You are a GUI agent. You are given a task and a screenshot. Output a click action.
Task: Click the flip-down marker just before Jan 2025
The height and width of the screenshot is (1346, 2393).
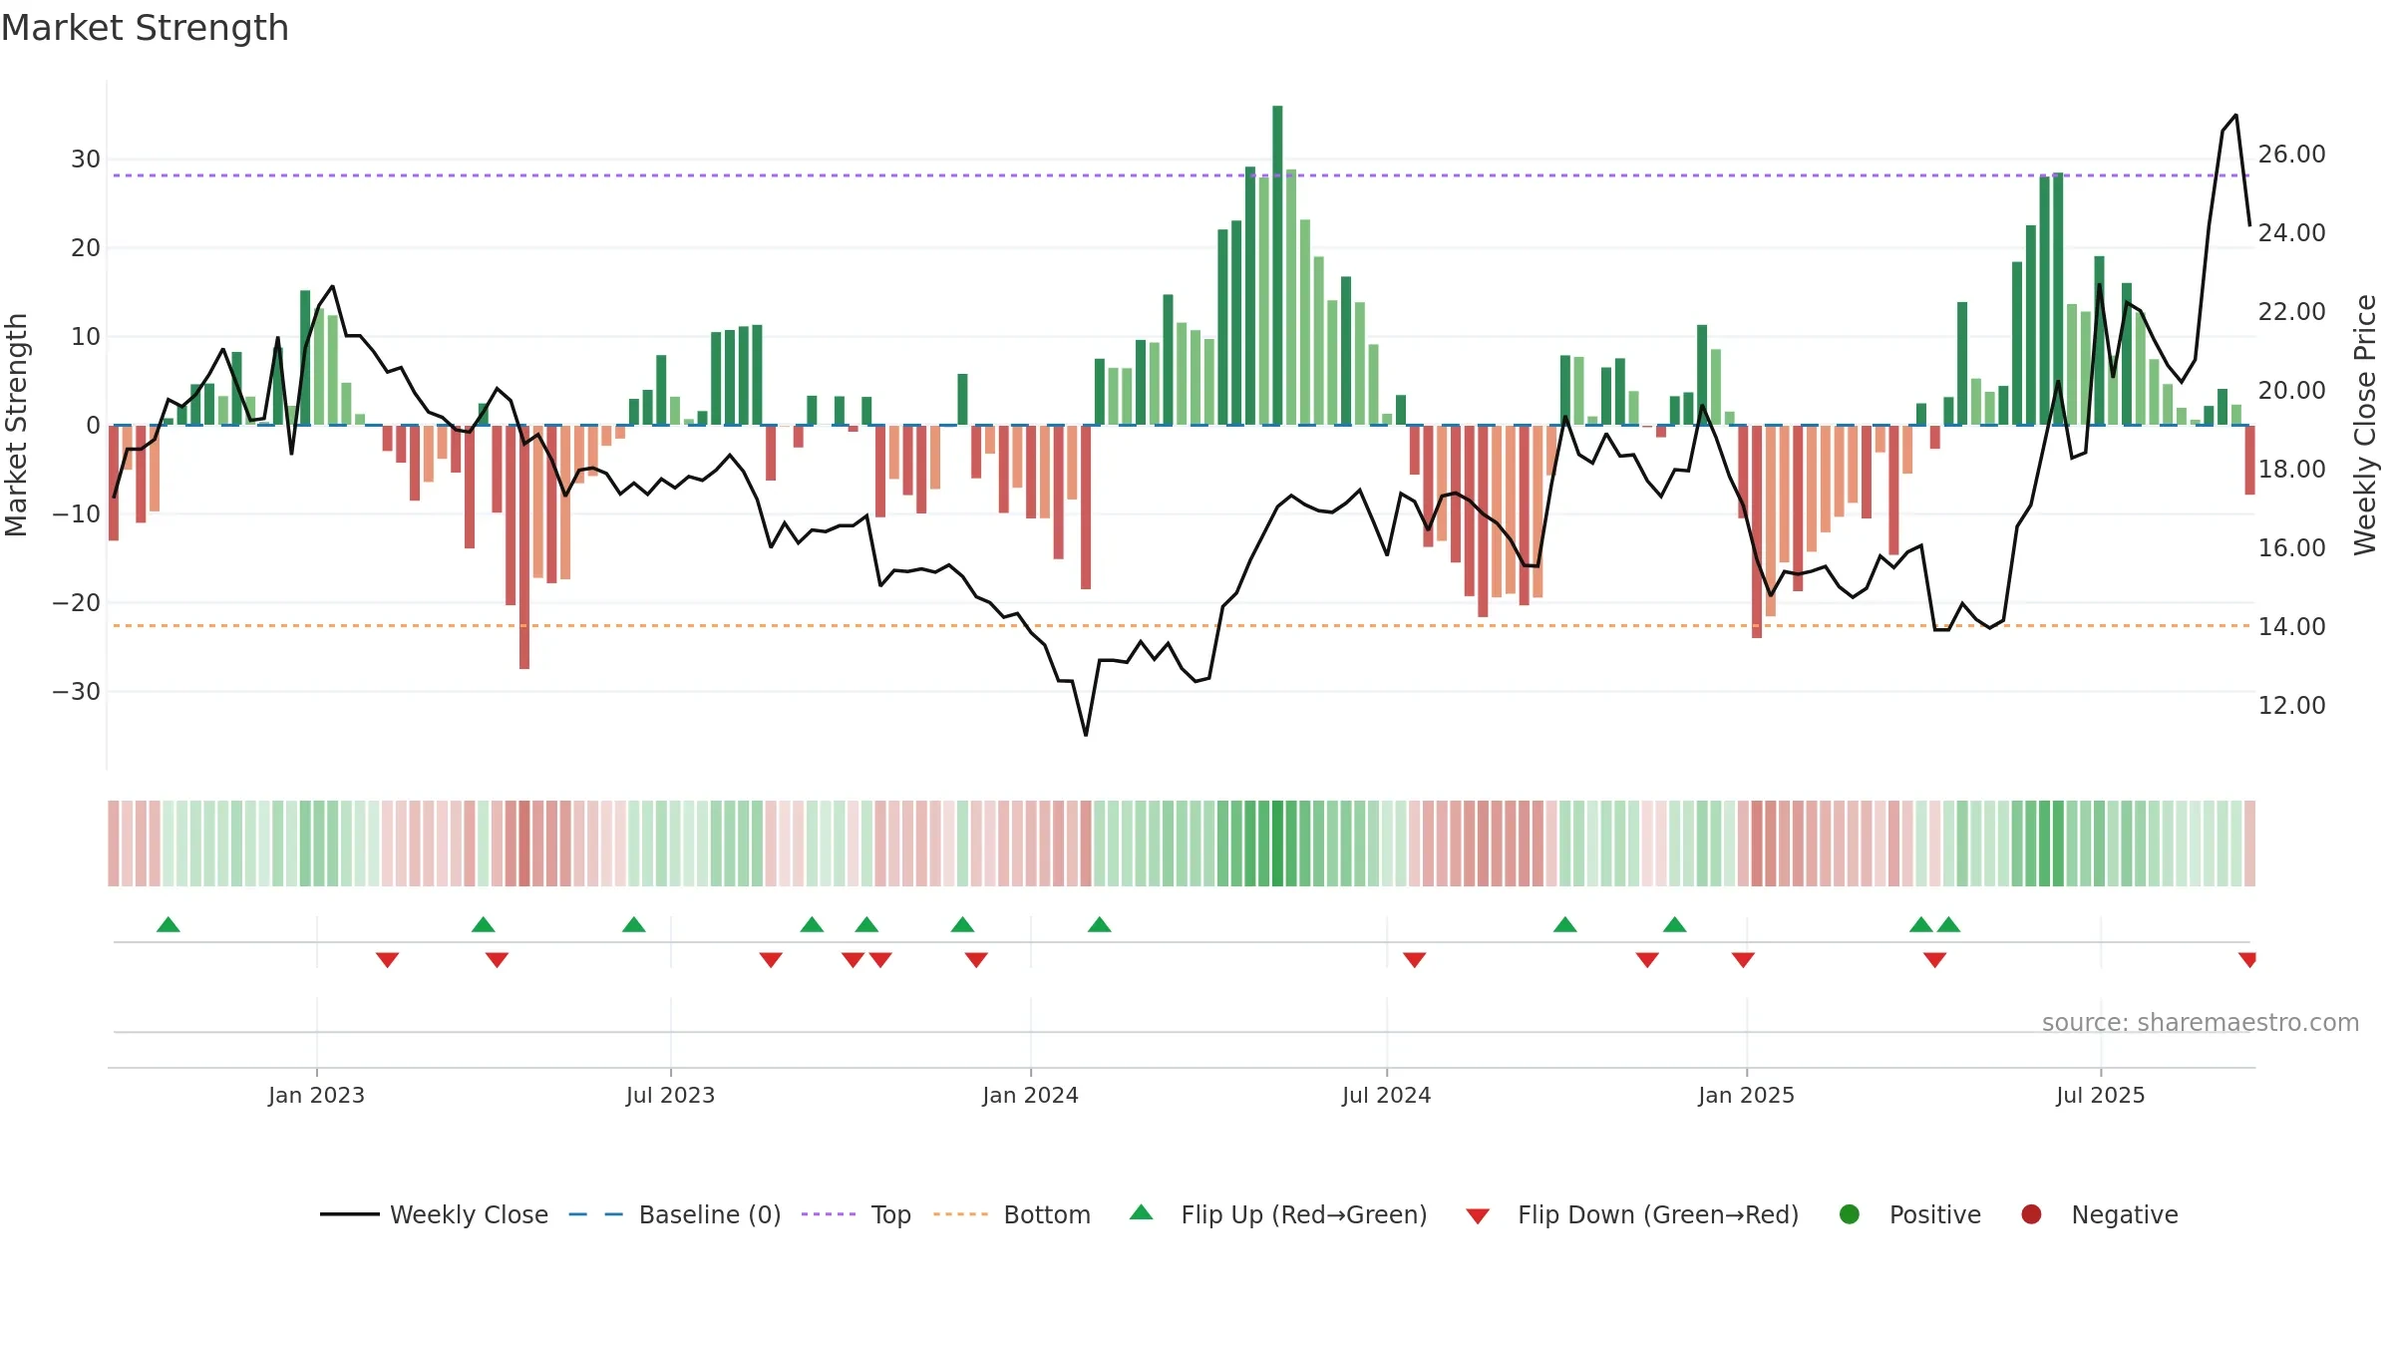(x=1743, y=959)
